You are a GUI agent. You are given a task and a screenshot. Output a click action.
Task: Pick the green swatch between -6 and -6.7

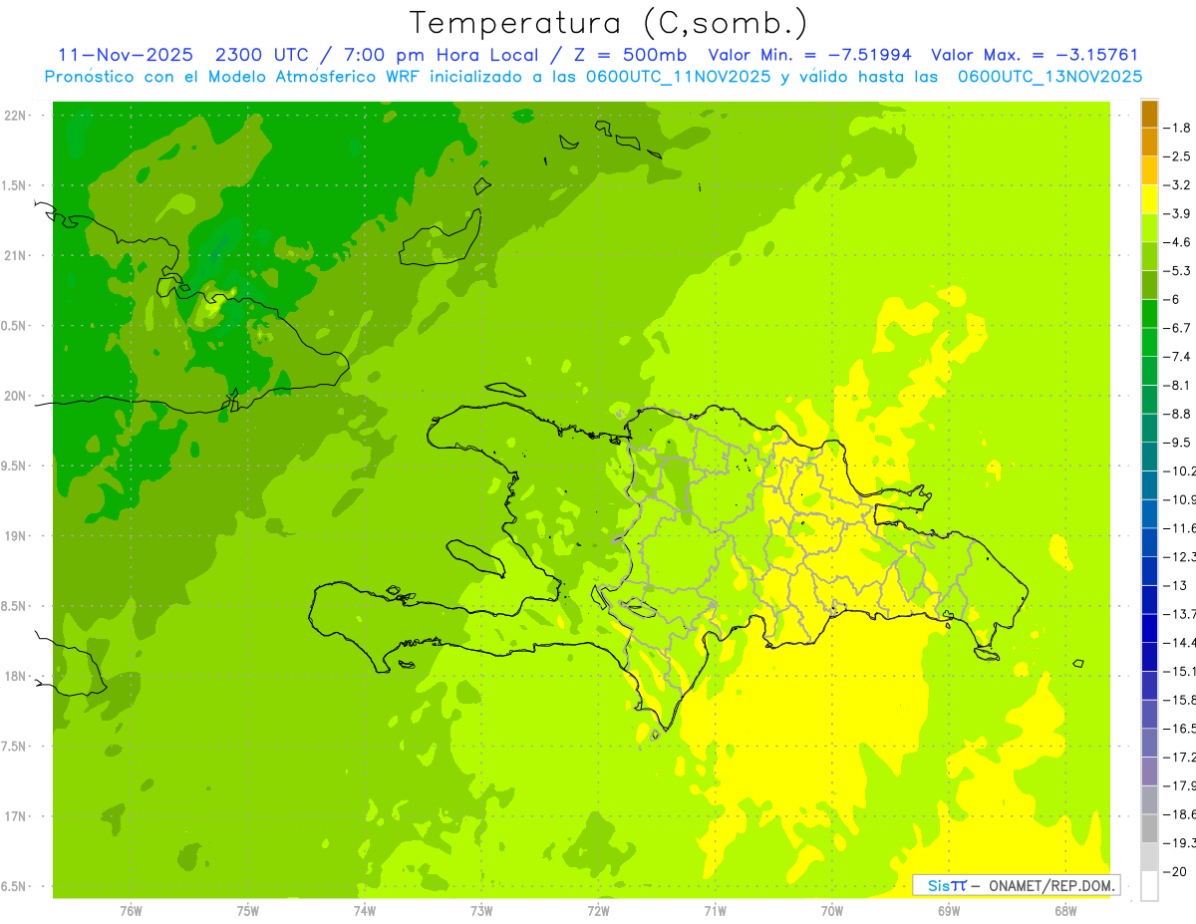tap(1149, 314)
